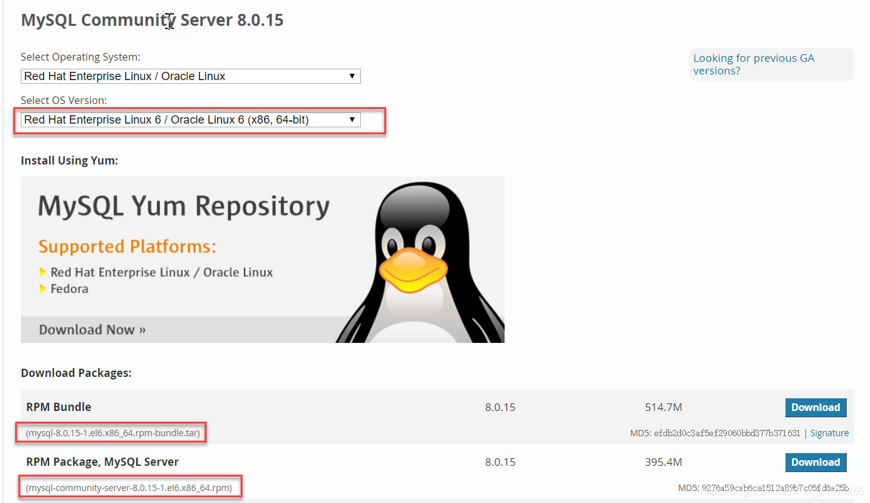Download the RPM Bundle package
The image size is (870, 503).
coord(816,408)
